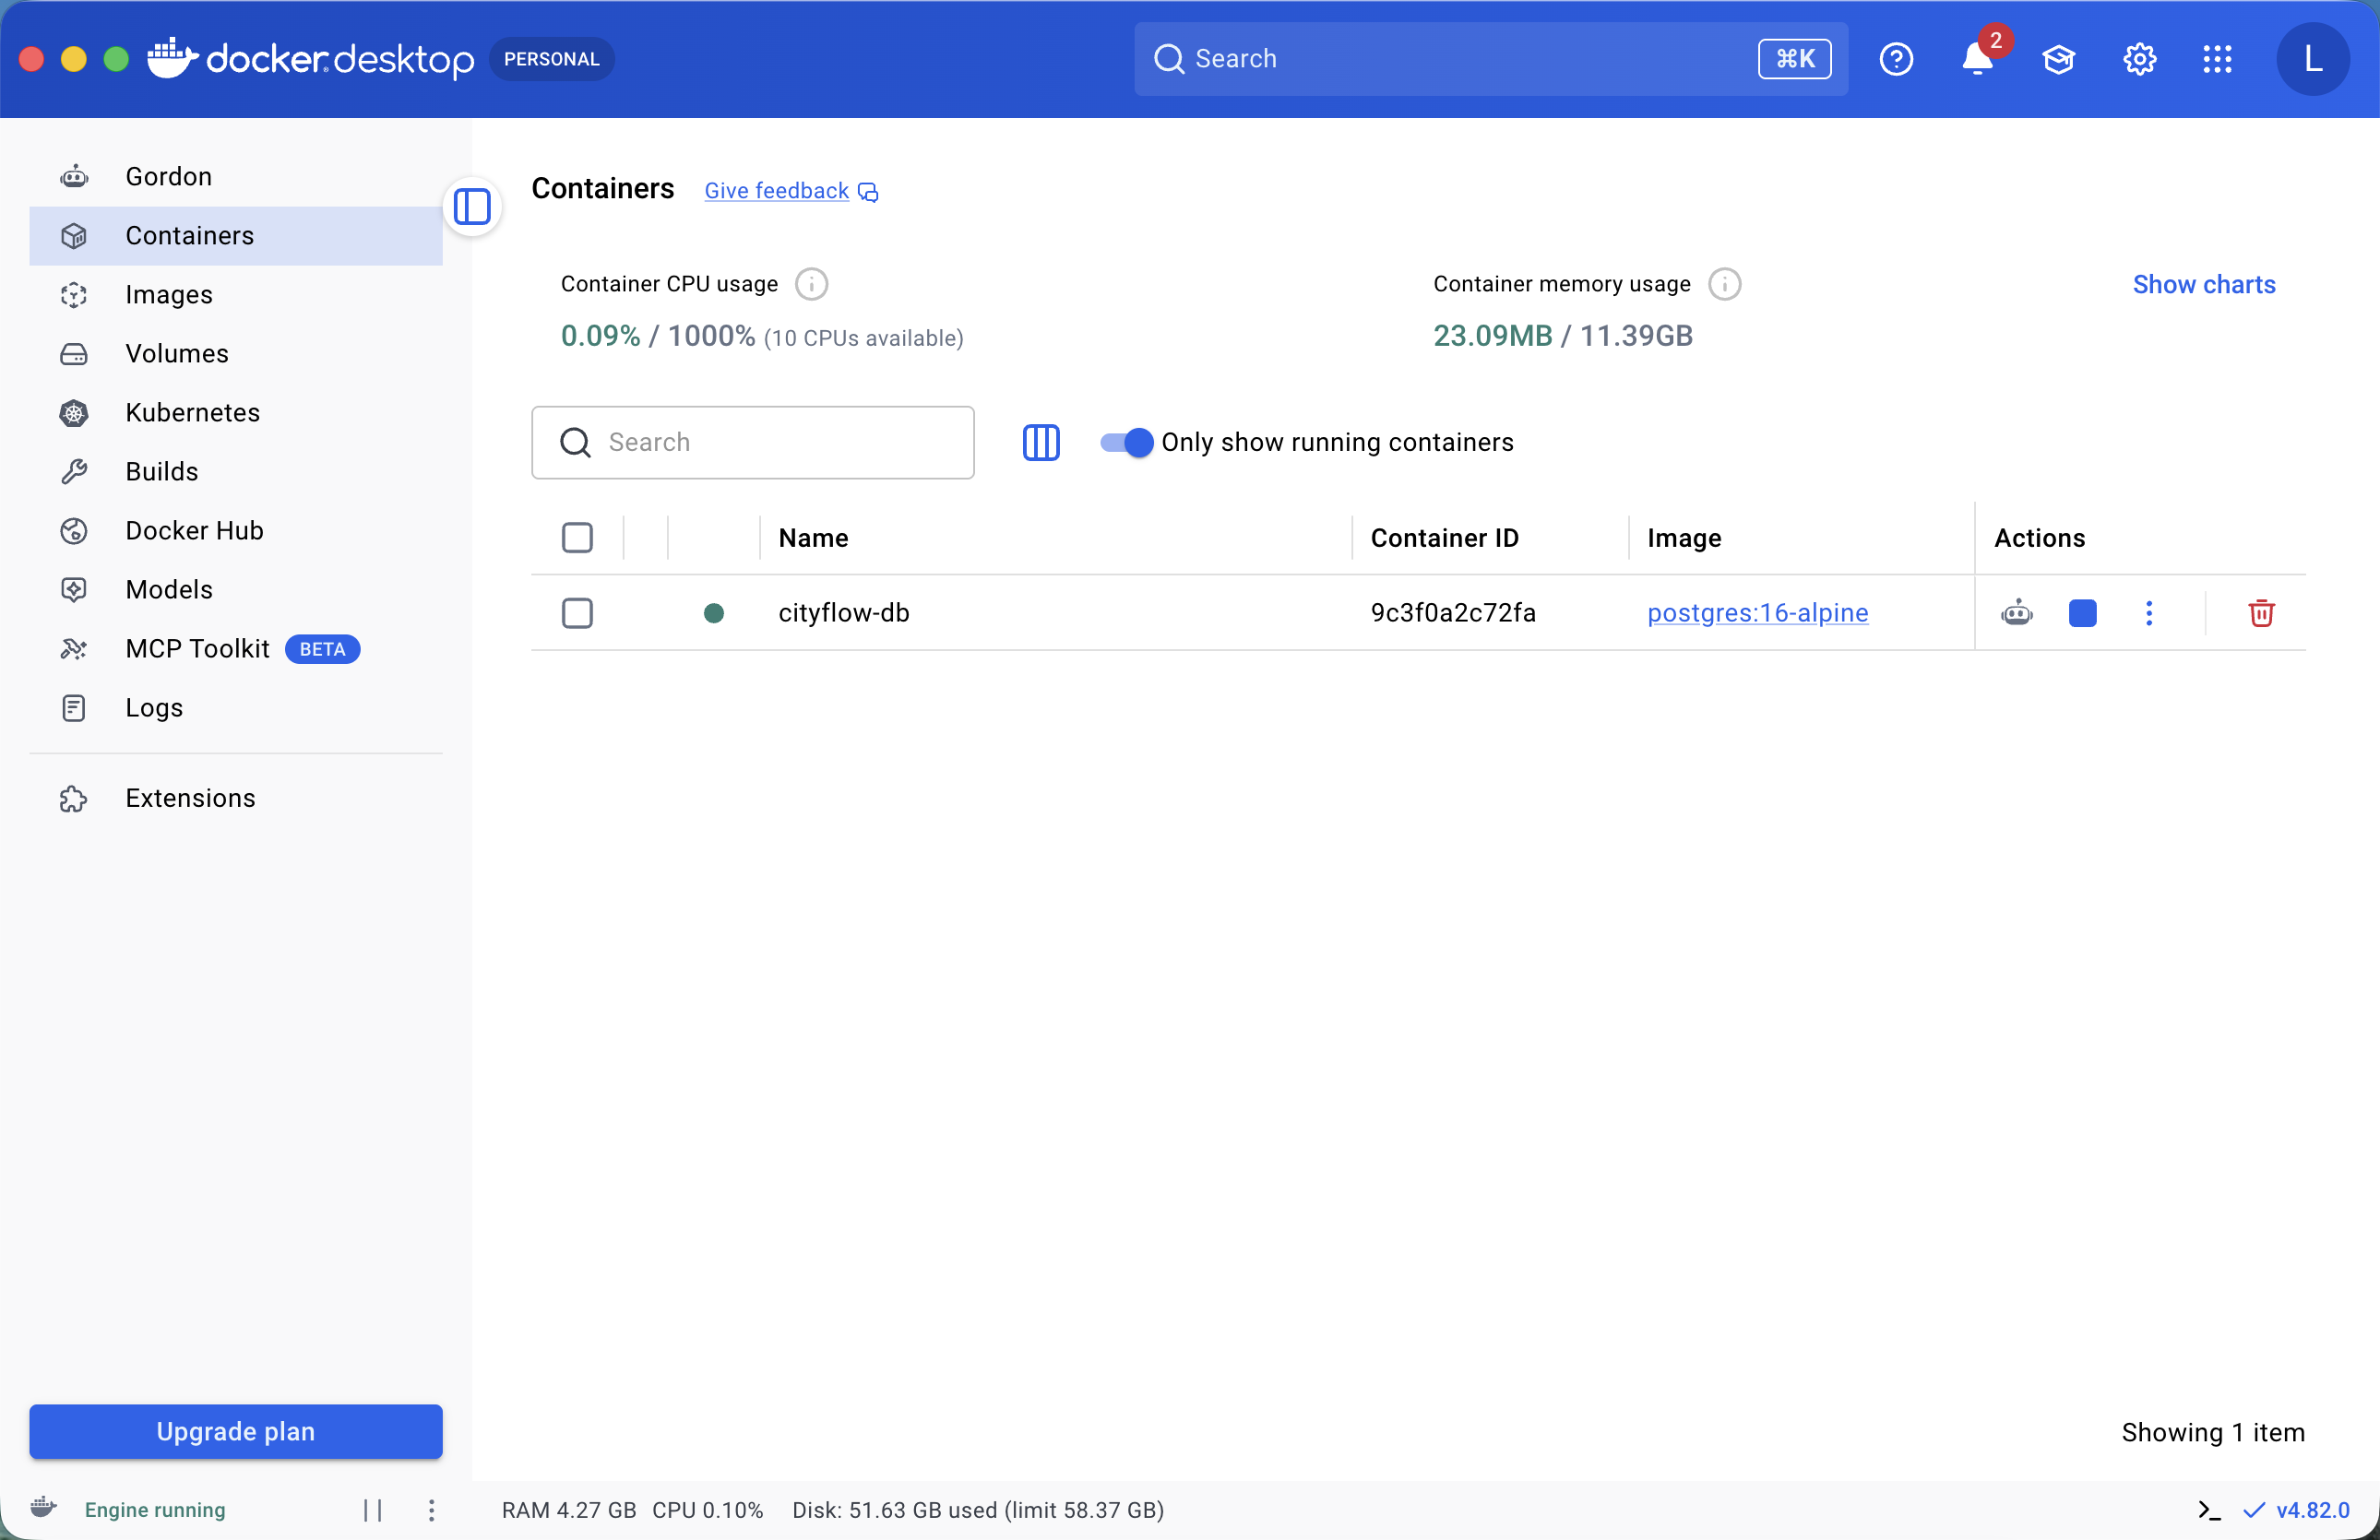Screen dimensions: 2380x1540
Task: Click the BETA badge beside MCP Toolkit
Action: coord(322,648)
